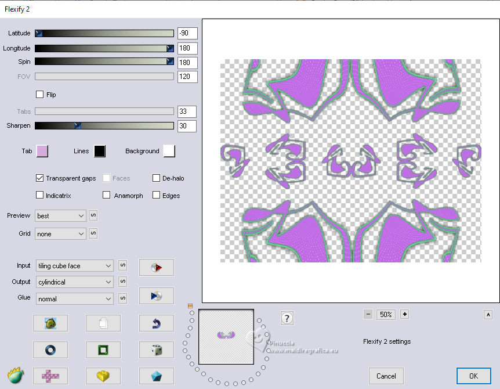The width and height of the screenshot is (500, 389).
Task: Open the Input dropdown tiling cube face
Action: click(75, 266)
